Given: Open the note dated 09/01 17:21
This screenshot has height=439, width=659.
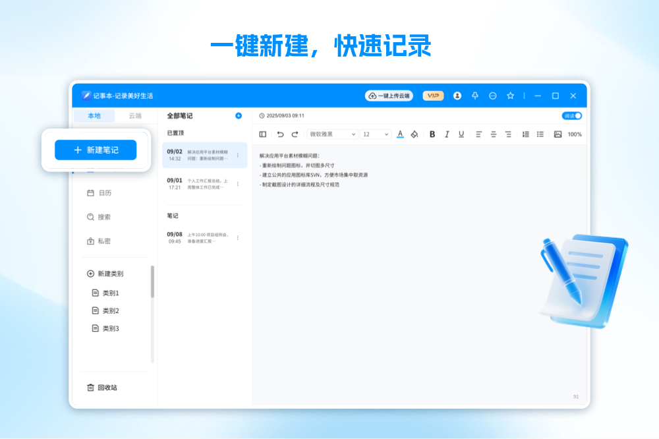Looking at the screenshot, I should pyautogui.click(x=204, y=184).
